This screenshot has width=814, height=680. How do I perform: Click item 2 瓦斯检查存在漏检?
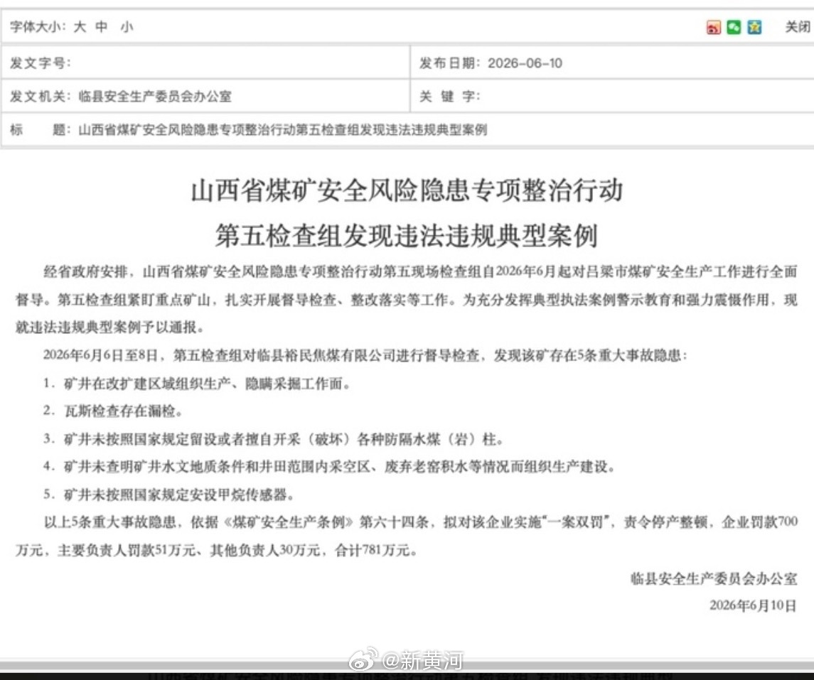pyautogui.click(x=113, y=411)
